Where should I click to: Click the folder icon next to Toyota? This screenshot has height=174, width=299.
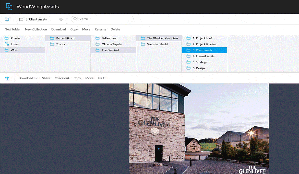[52, 44]
